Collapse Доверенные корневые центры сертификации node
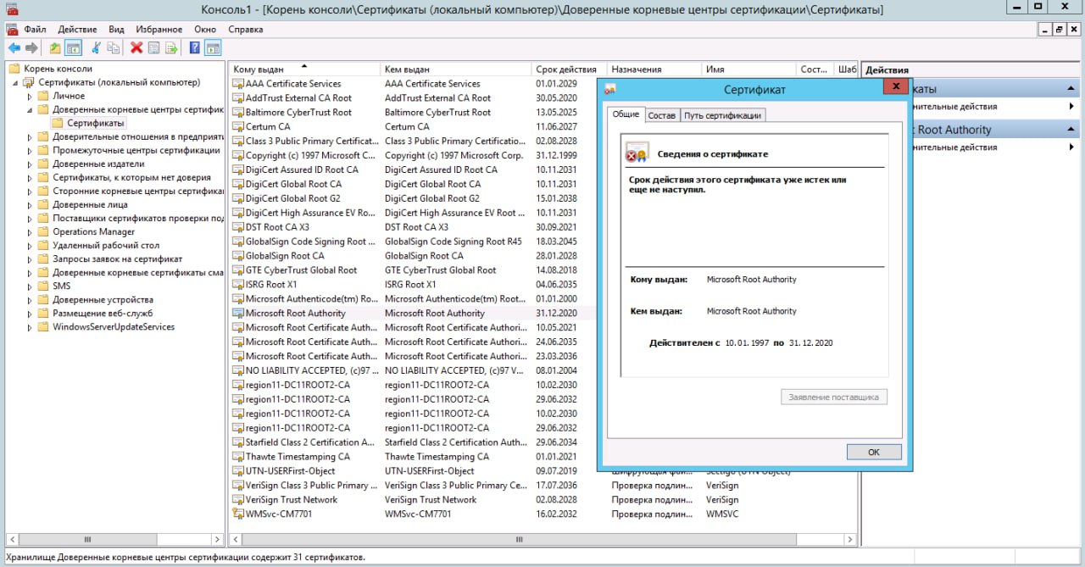 pyautogui.click(x=31, y=110)
